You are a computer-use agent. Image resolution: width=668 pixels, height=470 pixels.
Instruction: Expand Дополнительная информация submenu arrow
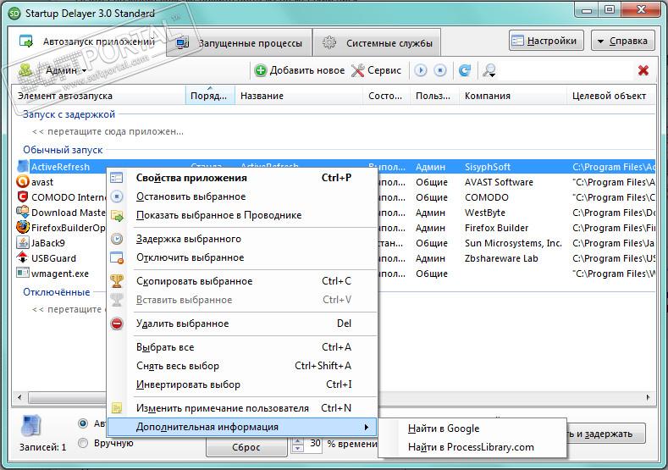366,427
